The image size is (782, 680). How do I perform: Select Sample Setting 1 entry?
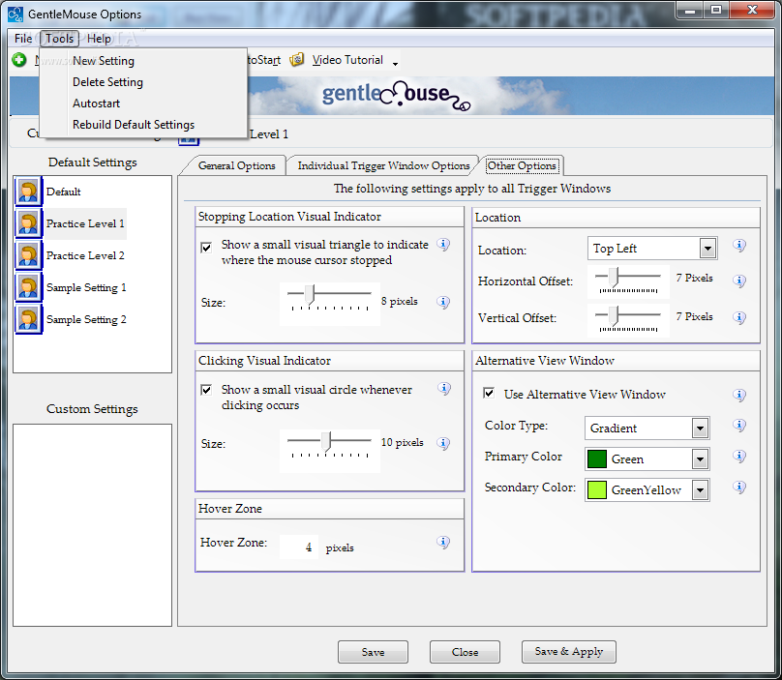(86, 287)
